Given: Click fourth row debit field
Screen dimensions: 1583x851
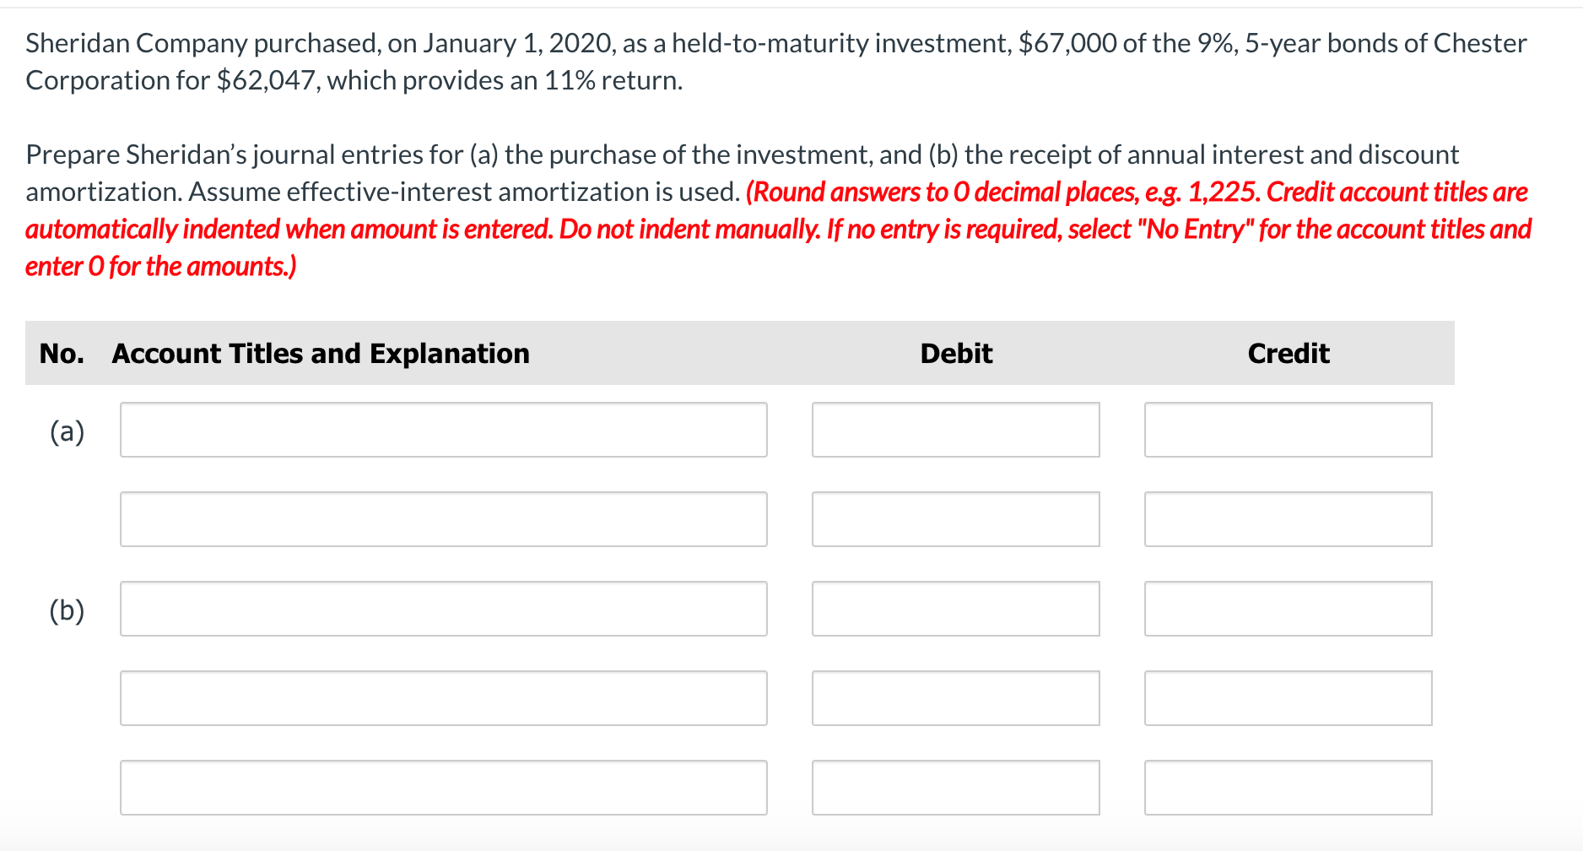Looking at the screenshot, I should pyautogui.click(x=955, y=698).
